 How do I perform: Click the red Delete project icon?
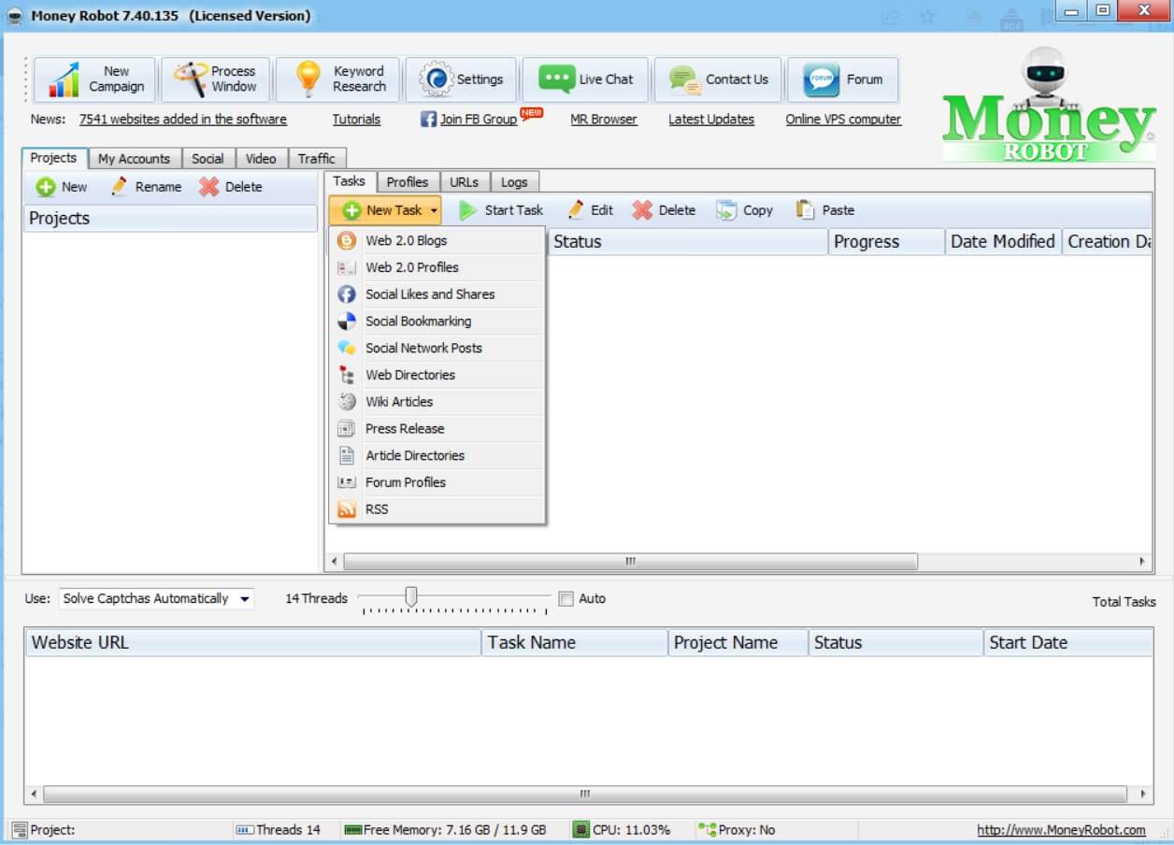point(208,187)
